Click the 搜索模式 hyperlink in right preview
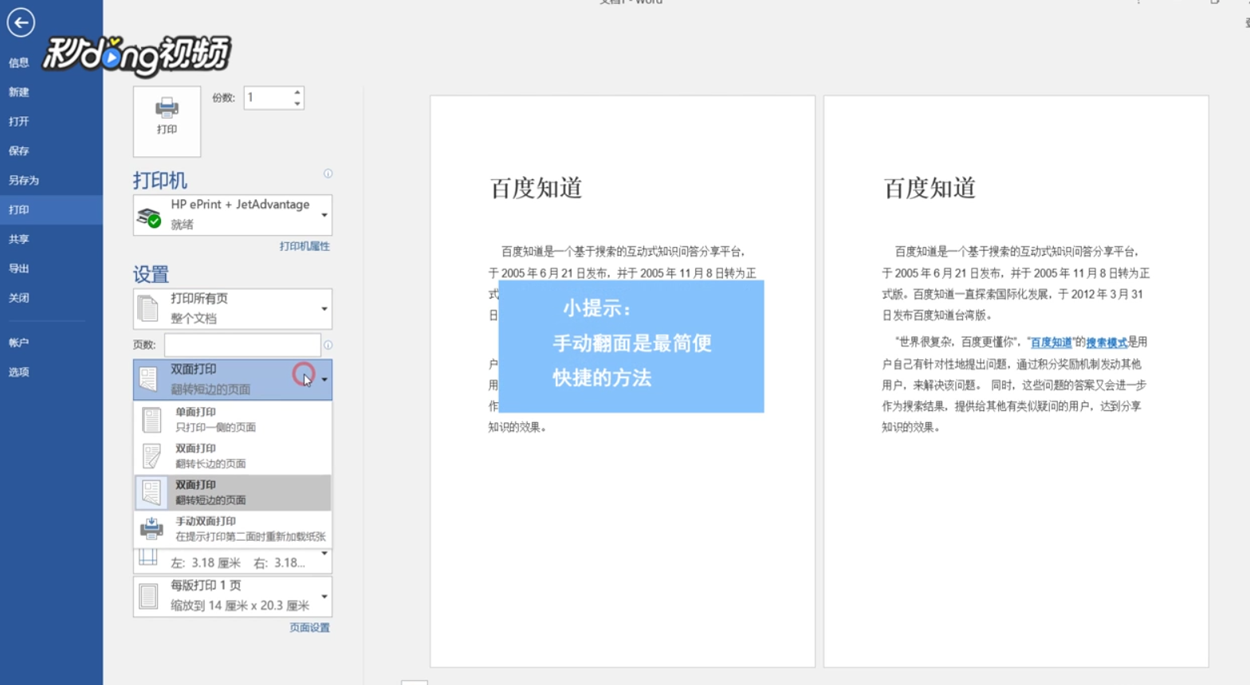 coord(1107,342)
